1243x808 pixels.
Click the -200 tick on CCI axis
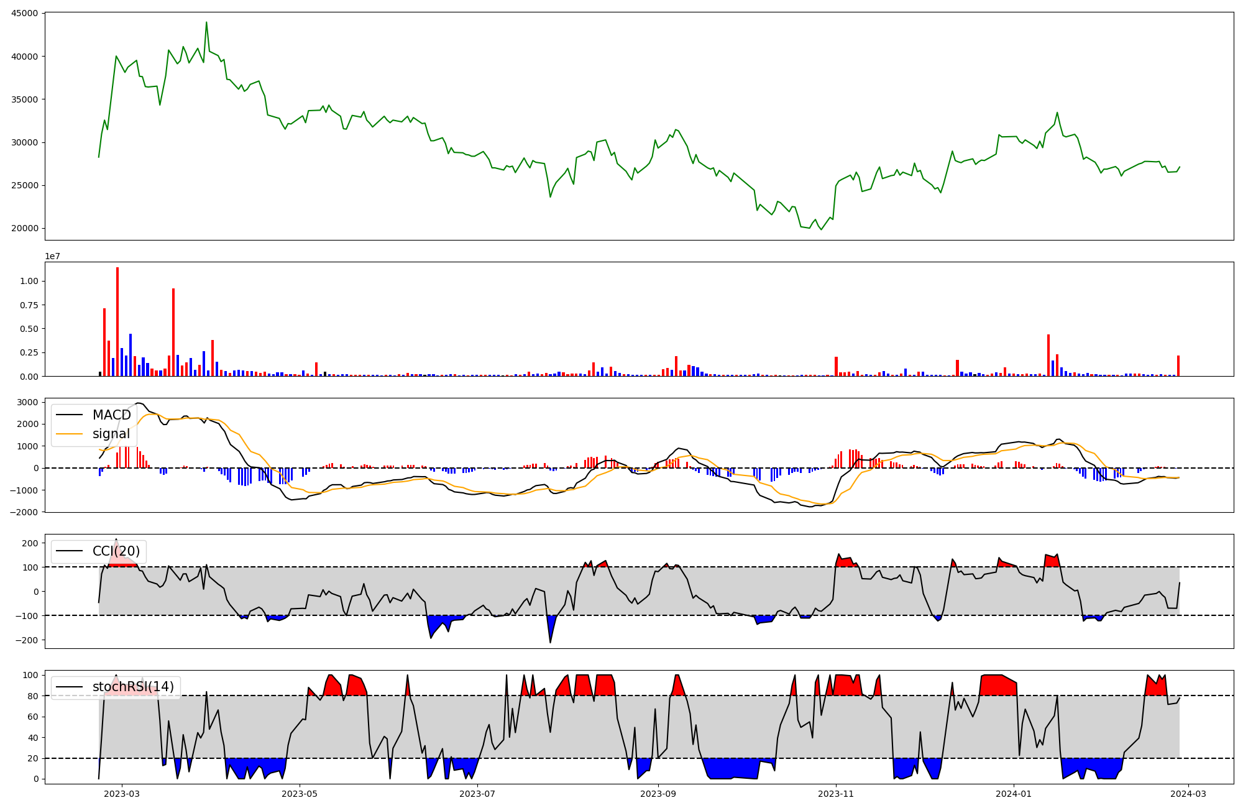pos(25,640)
